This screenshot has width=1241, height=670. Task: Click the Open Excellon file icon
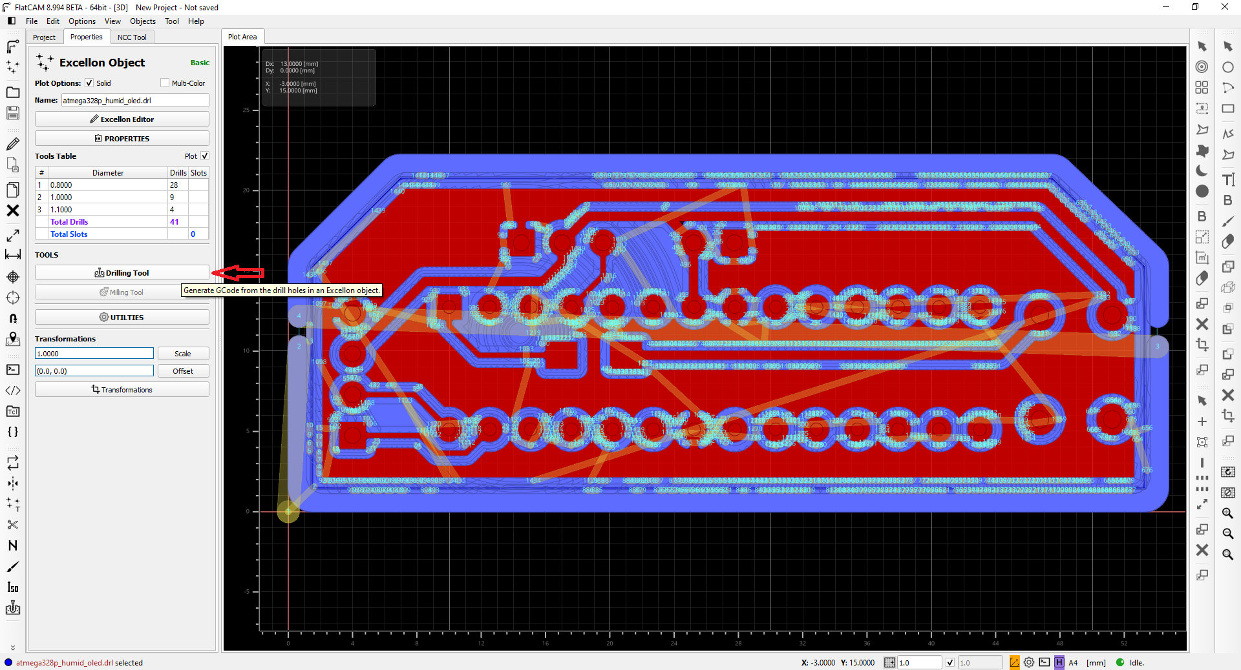(12, 67)
